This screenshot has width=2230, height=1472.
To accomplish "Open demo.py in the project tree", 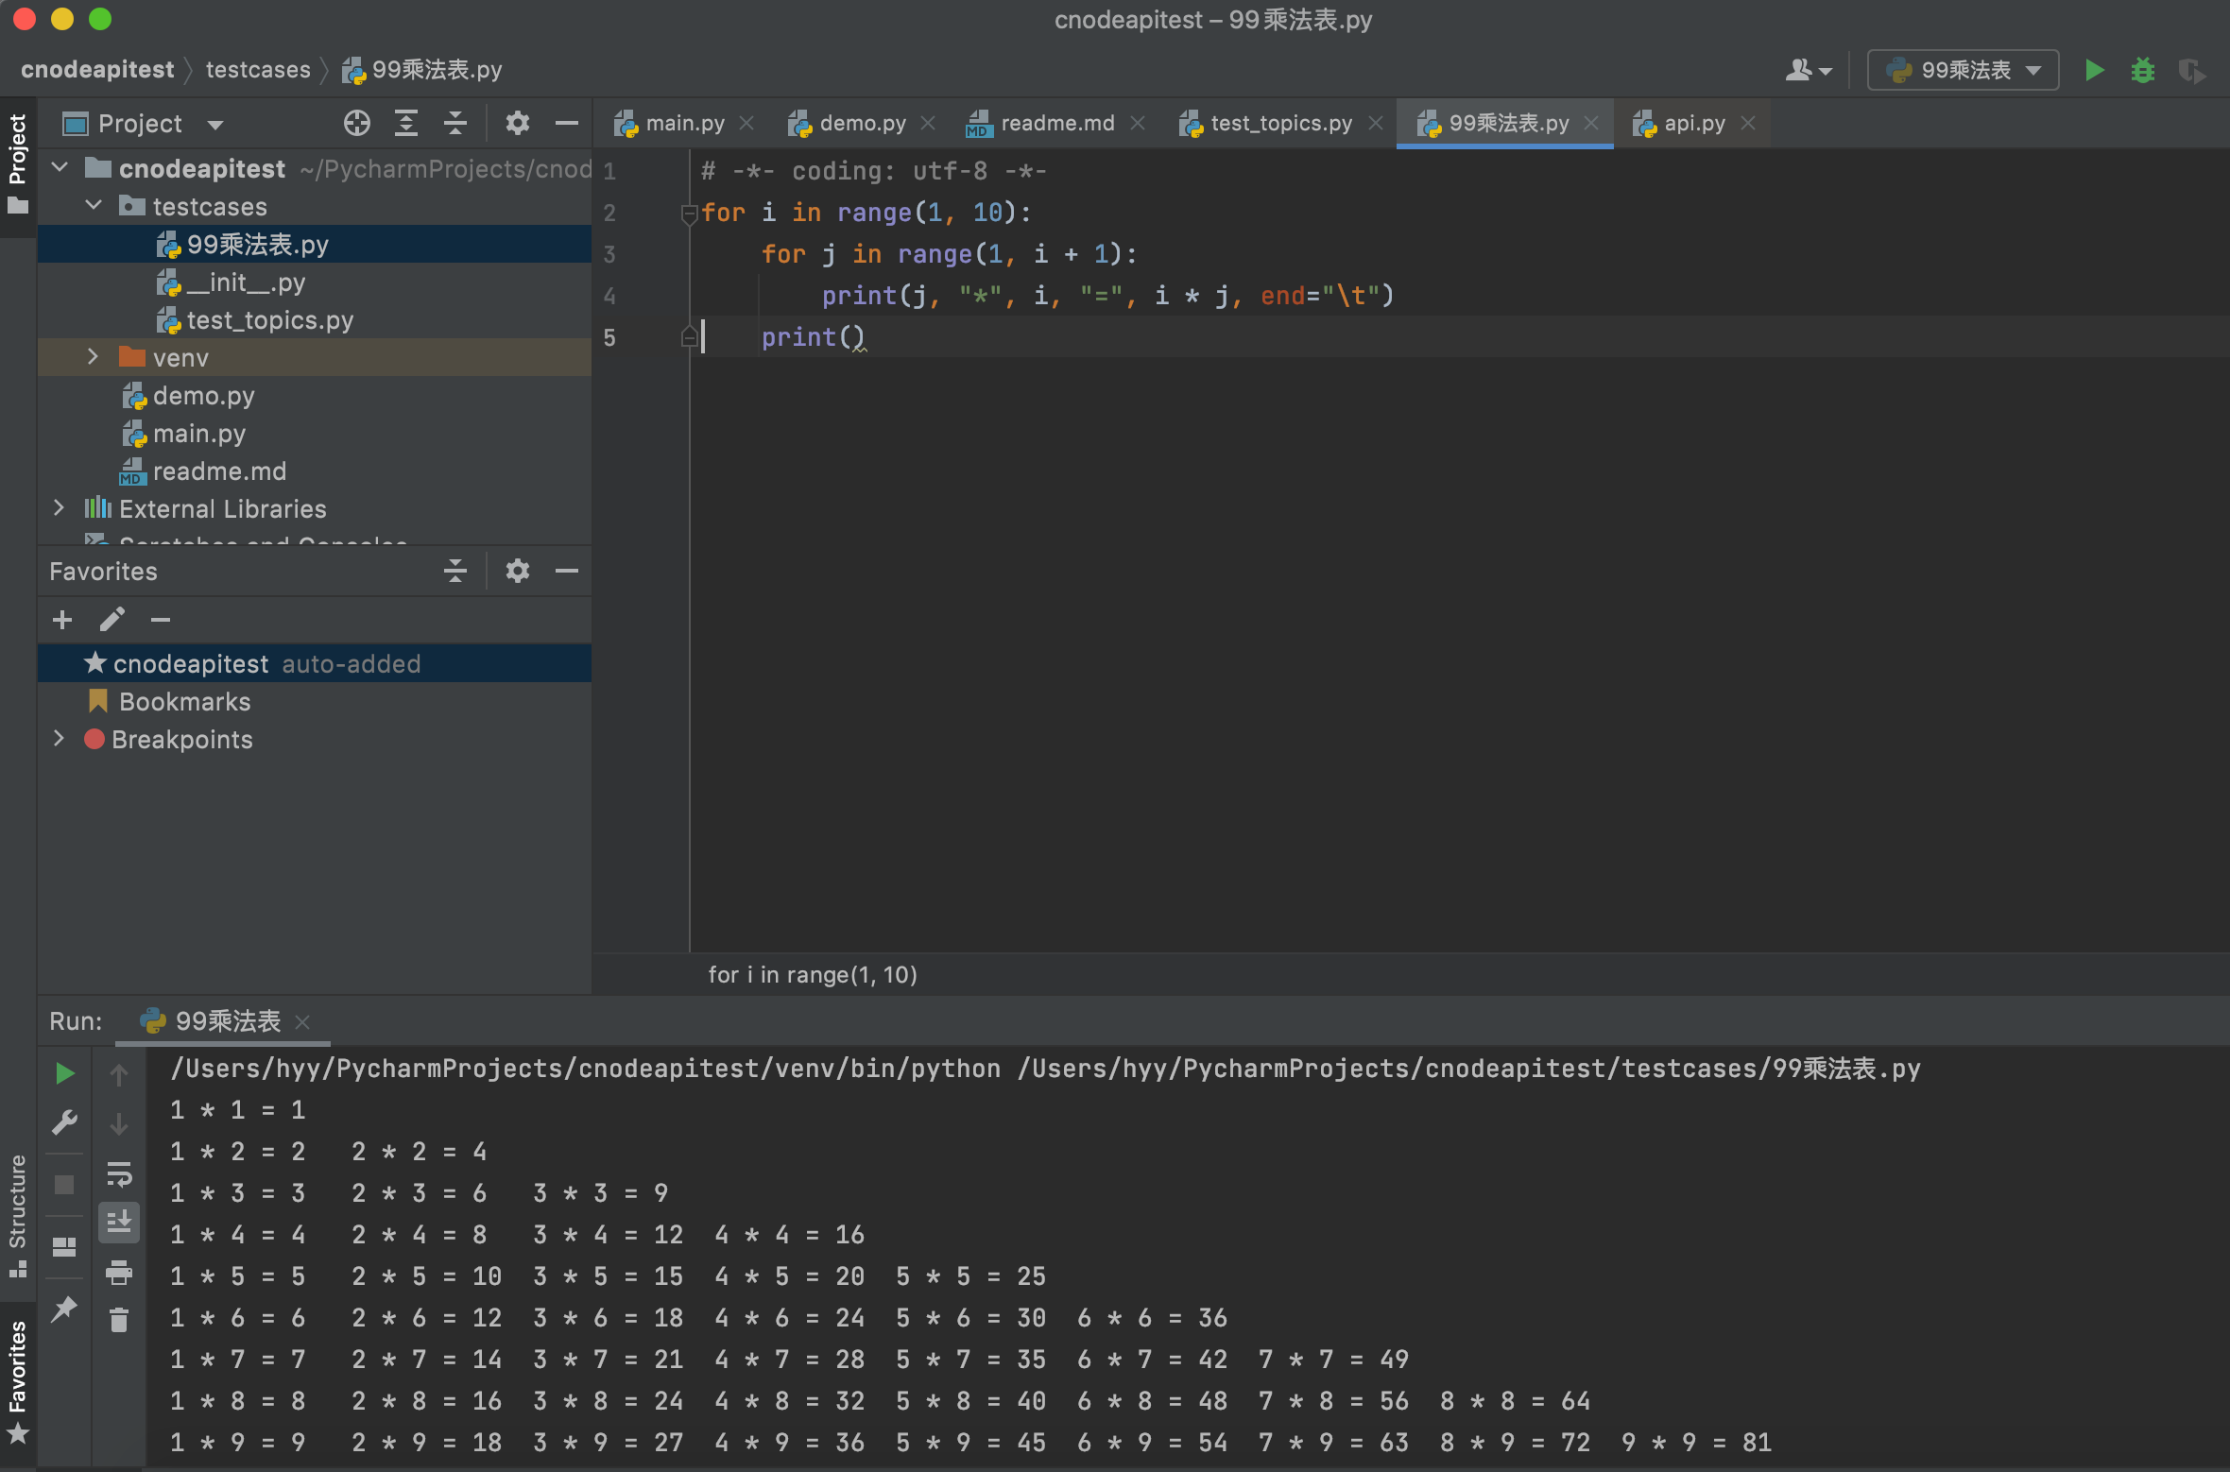I will 203,396.
